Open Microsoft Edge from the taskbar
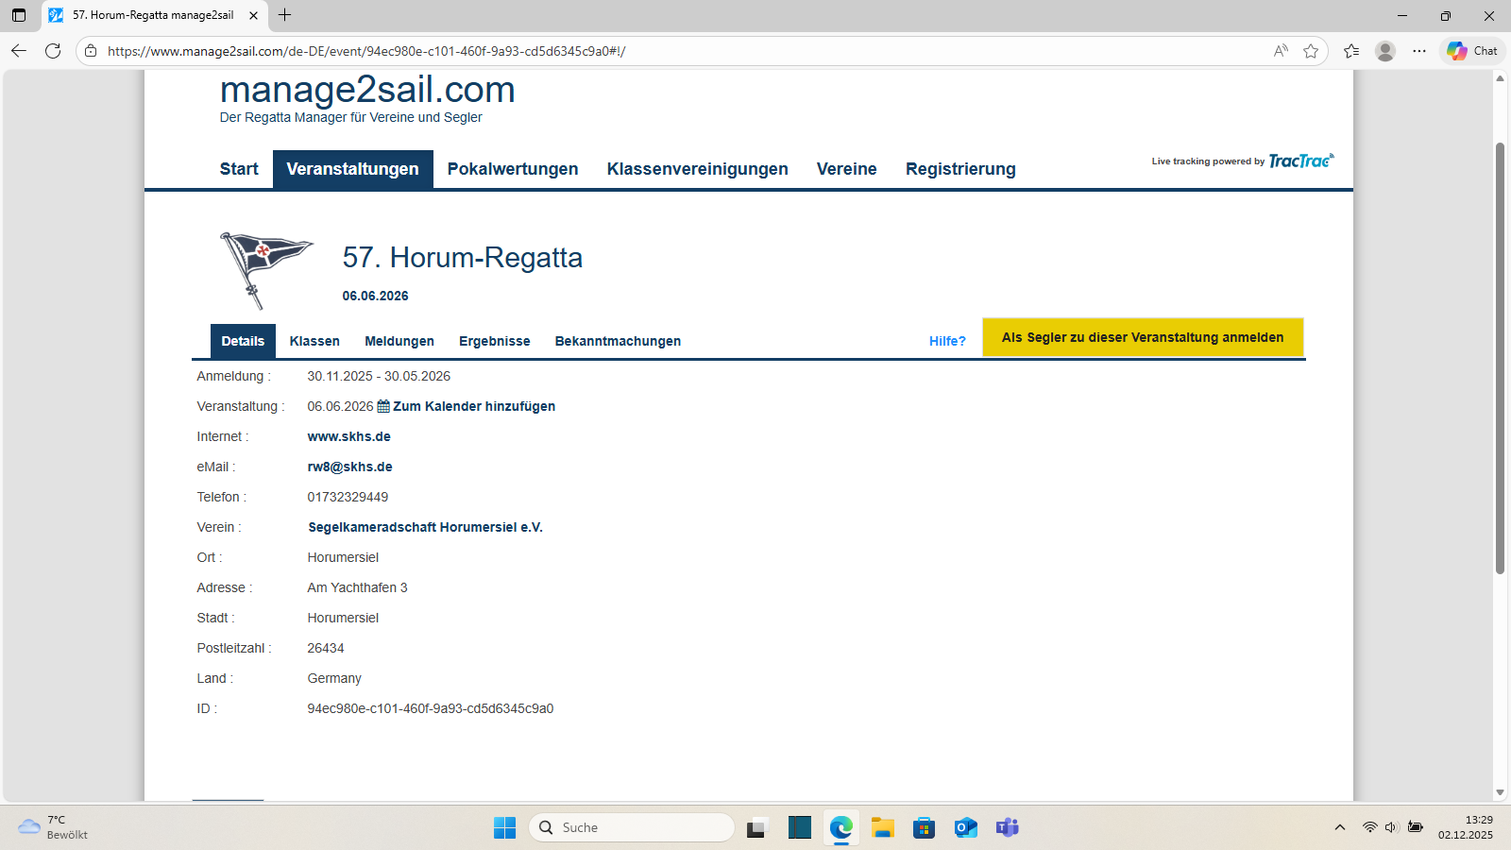Image resolution: width=1511 pixels, height=850 pixels. (840, 827)
